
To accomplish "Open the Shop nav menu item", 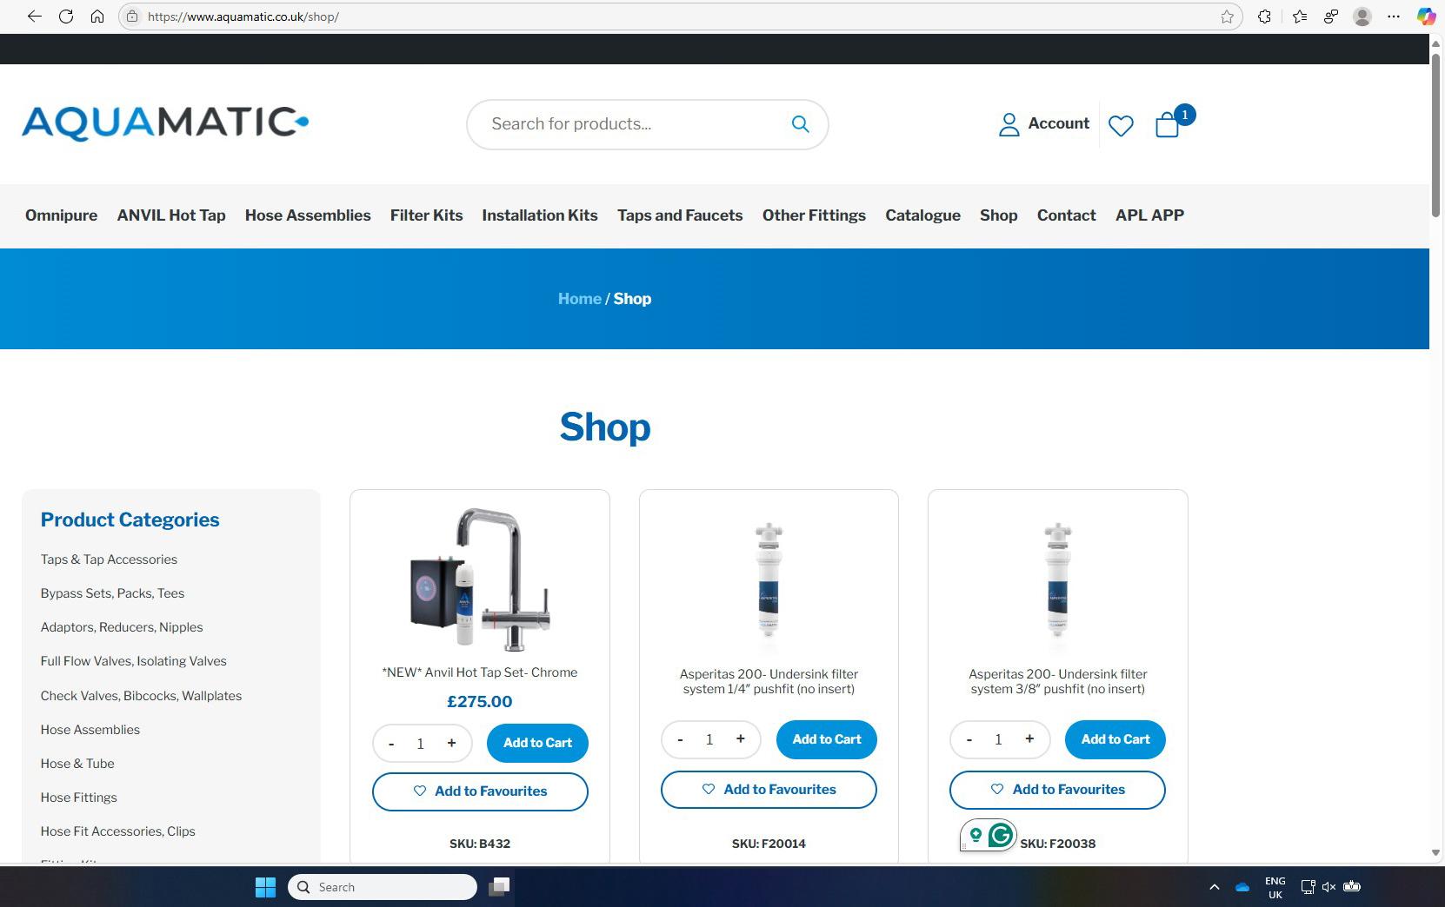I will (x=998, y=215).
